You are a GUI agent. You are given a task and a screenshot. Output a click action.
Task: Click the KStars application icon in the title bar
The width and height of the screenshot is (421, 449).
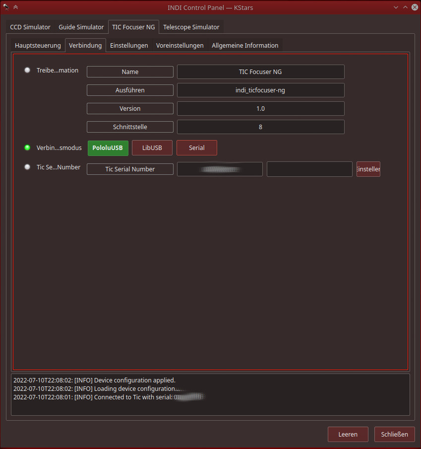(x=6, y=7)
